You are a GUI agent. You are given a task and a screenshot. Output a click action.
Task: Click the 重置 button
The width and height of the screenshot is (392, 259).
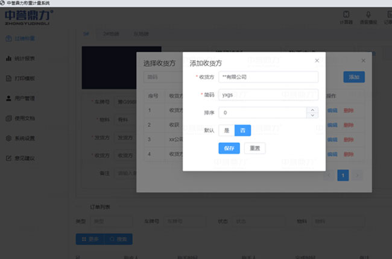point(254,148)
